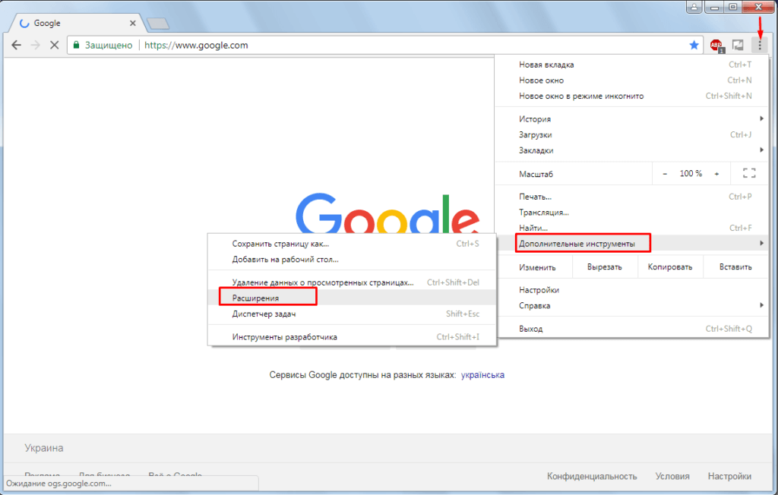Open a new tab with the tab-strip button

pyautogui.click(x=157, y=24)
